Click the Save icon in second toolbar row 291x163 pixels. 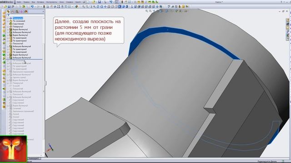pyautogui.click(x=9, y=7)
